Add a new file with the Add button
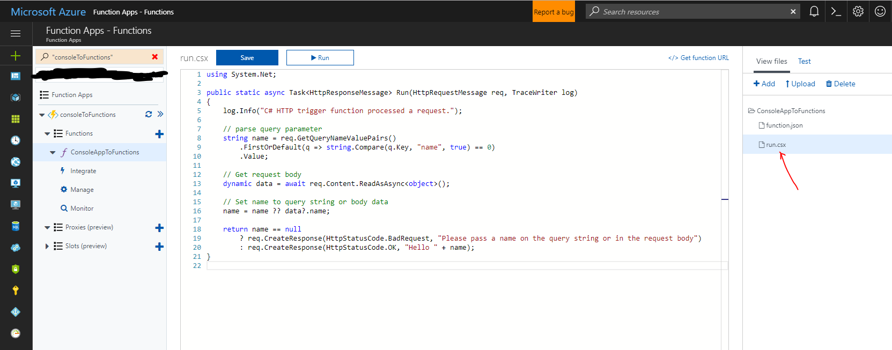The width and height of the screenshot is (892, 350). (x=764, y=84)
